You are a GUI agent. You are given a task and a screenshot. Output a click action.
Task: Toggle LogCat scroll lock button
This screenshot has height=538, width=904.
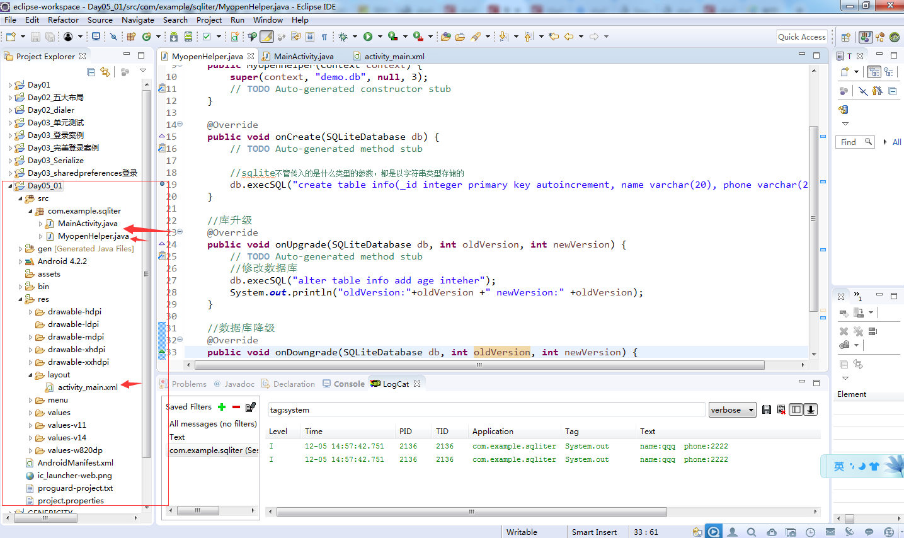point(811,409)
